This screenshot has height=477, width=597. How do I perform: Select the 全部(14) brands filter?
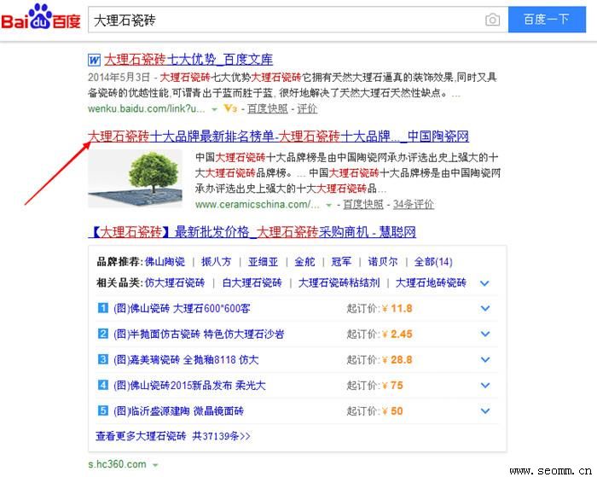click(x=433, y=262)
